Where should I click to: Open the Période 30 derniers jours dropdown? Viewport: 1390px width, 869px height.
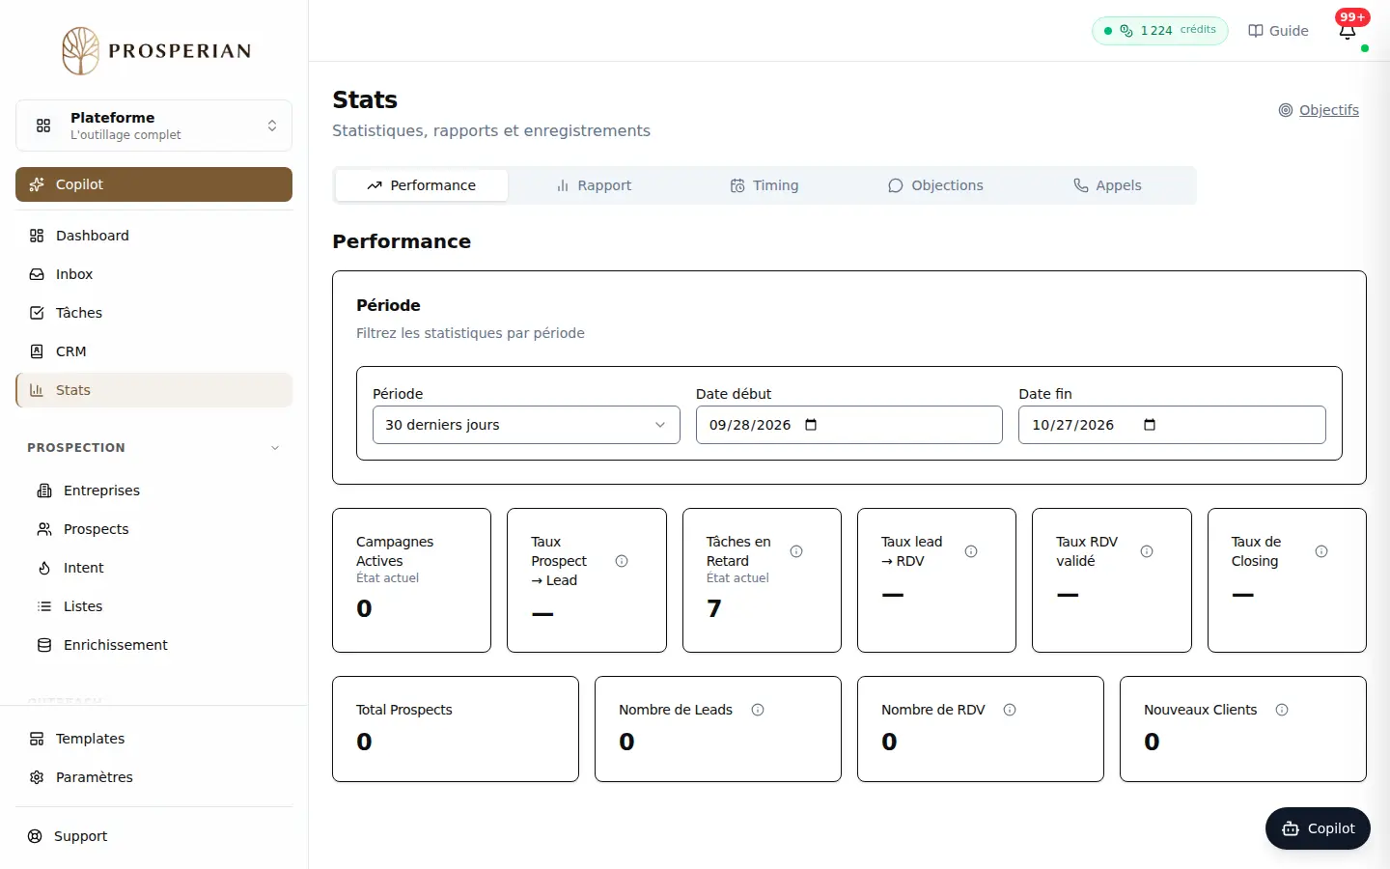point(526,425)
